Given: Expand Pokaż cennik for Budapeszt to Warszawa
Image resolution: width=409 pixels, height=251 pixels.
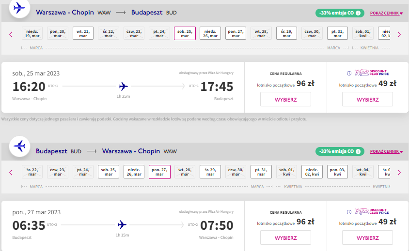Looking at the screenshot, I should (386, 151).
